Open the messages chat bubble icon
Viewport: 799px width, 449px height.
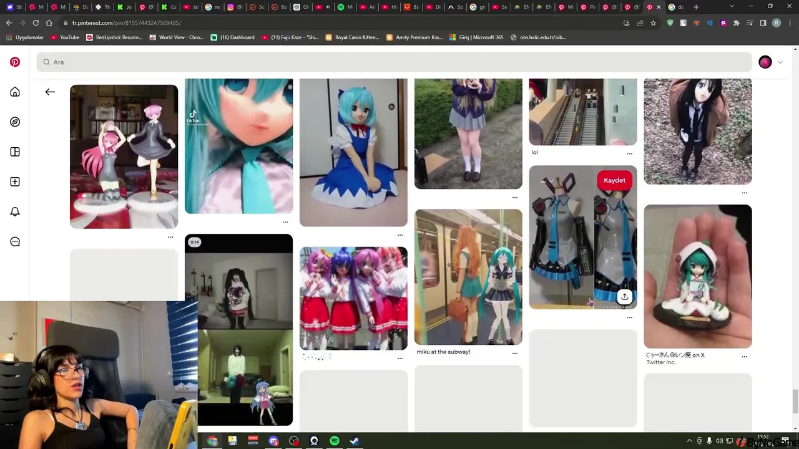point(15,241)
